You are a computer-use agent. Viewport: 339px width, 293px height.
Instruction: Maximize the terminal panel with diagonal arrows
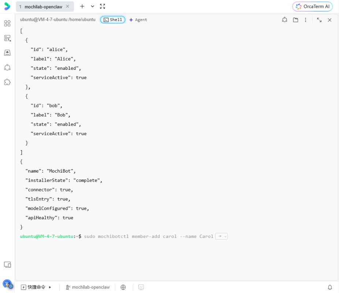[x=319, y=20]
